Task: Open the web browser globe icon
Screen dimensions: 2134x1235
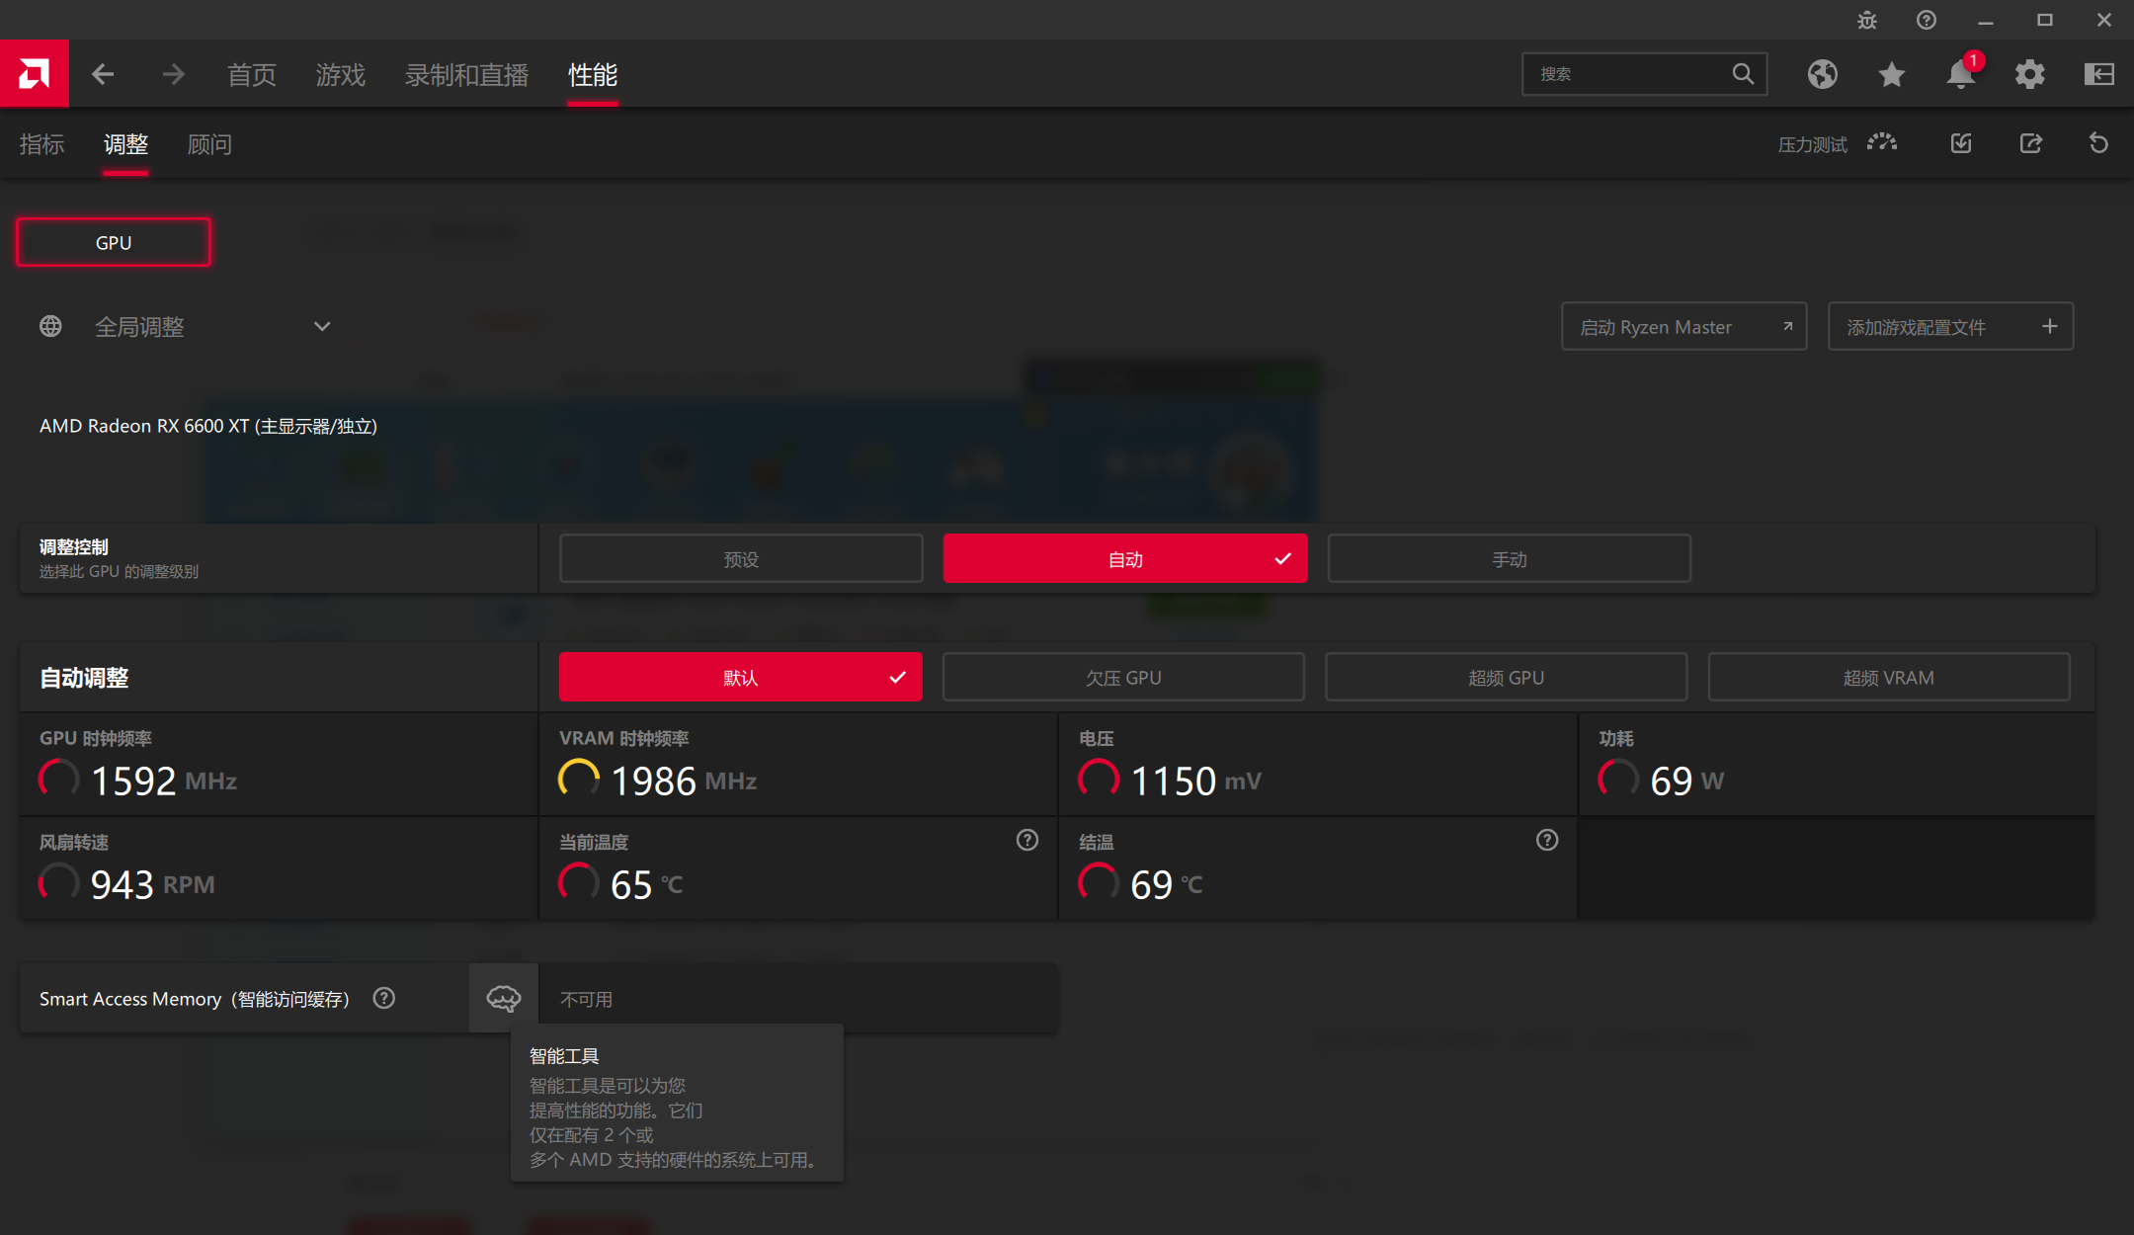Action: click(1823, 74)
